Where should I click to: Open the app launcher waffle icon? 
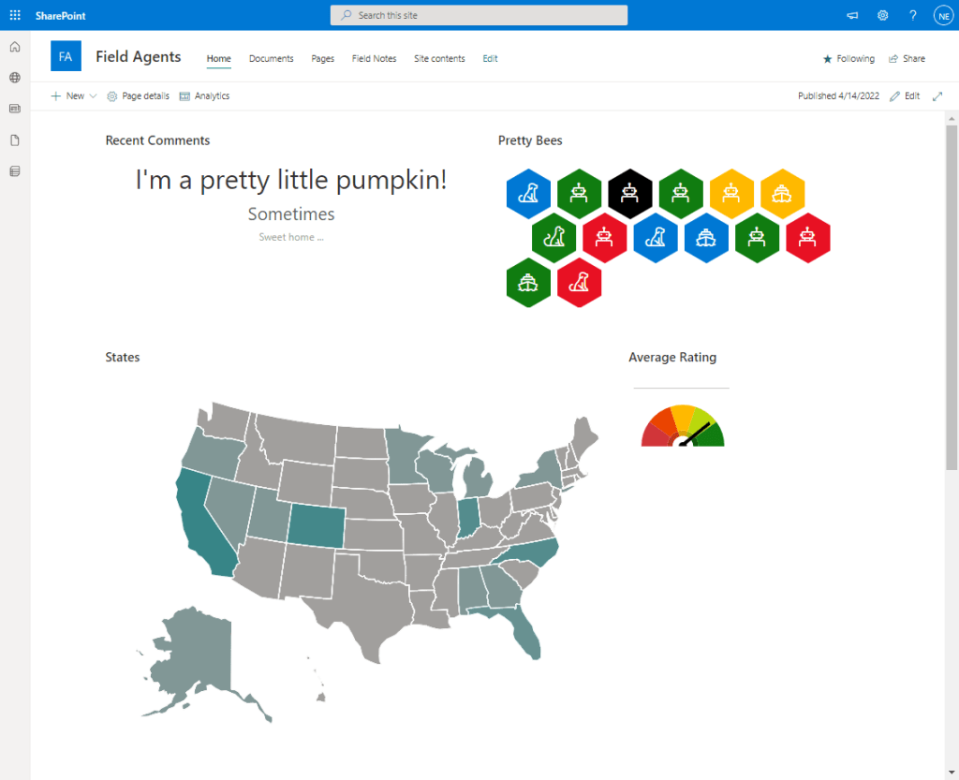pyautogui.click(x=15, y=15)
